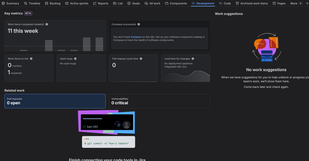
Task: Open the Compass link
Action: pyautogui.click(x=136, y=37)
